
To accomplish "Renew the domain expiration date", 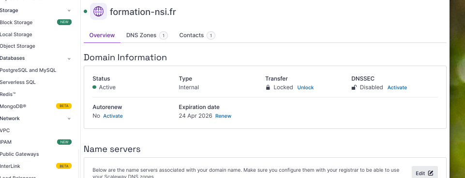I will [x=223, y=116].
